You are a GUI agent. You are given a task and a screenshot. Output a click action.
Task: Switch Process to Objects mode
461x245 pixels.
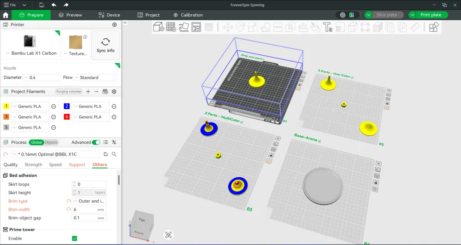pos(51,142)
